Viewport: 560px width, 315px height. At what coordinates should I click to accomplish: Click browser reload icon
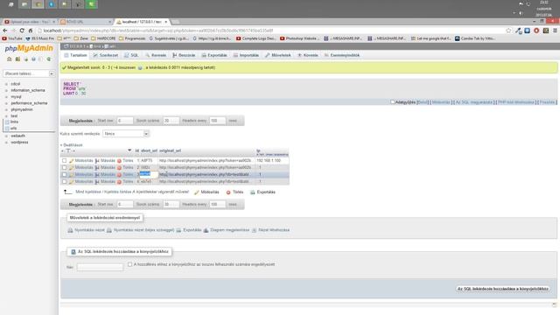pos(22,31)
